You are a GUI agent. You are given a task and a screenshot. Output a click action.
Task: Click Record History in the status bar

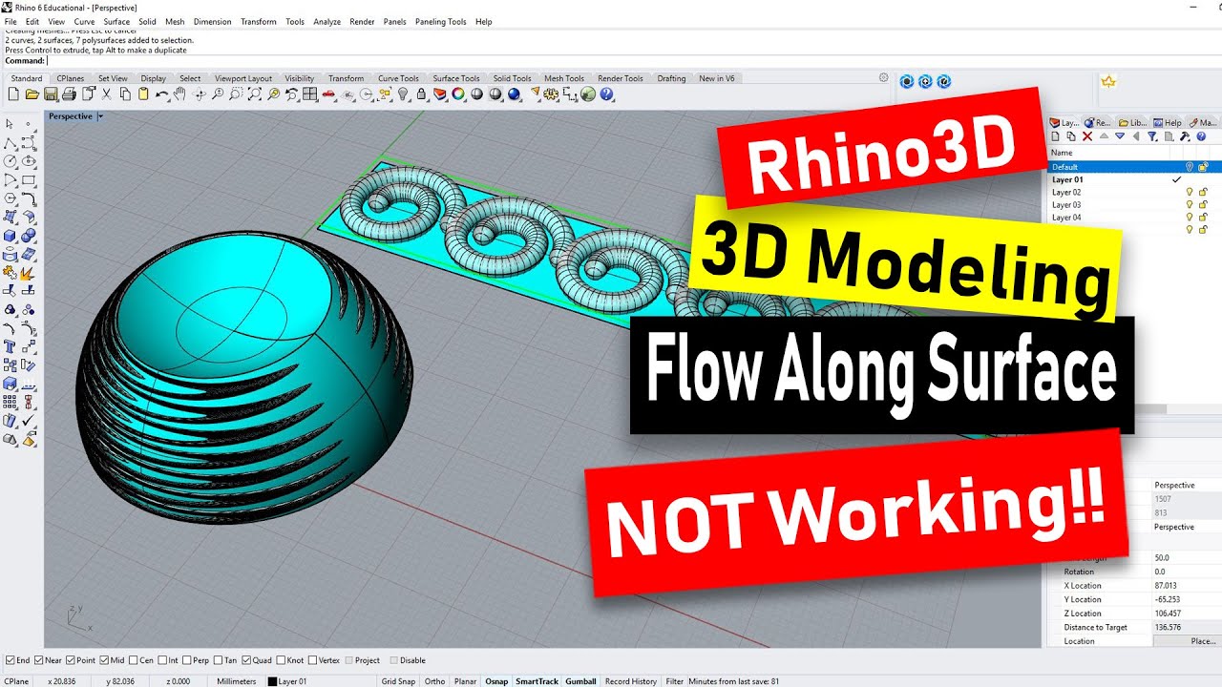pyautogui.click(x=630, y=681)
